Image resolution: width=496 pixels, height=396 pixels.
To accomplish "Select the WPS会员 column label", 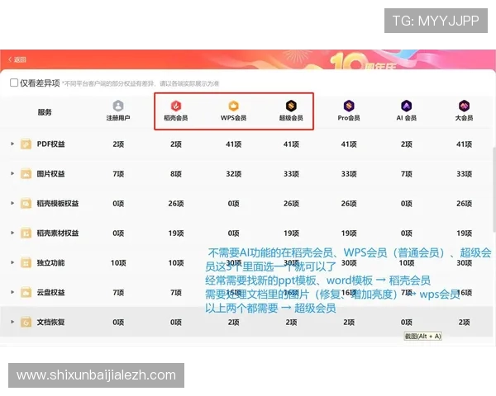I will 233,118.
